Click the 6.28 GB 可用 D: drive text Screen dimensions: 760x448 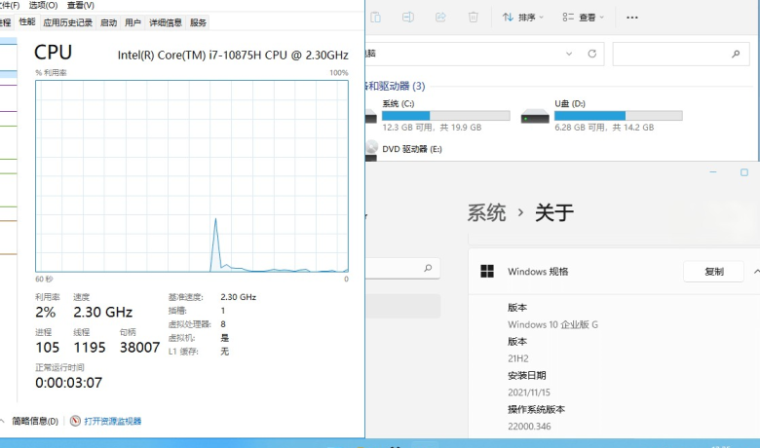click(x=604, y=128)
